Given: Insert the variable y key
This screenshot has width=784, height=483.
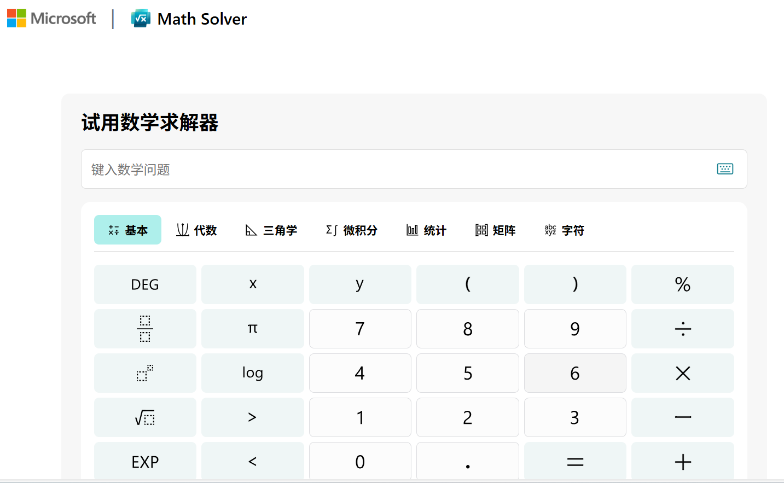Looking at the screenshot, I should coord(360,284).
